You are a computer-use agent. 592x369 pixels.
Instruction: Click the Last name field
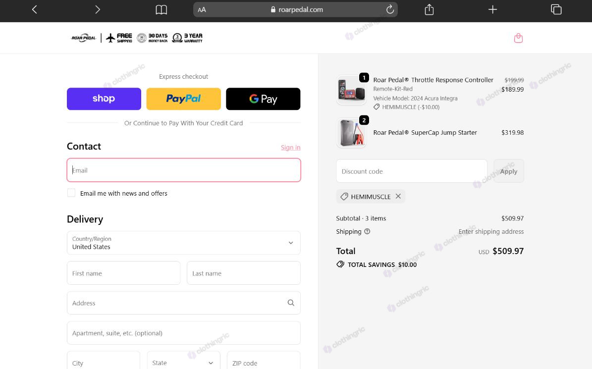(x=244, y=273)
